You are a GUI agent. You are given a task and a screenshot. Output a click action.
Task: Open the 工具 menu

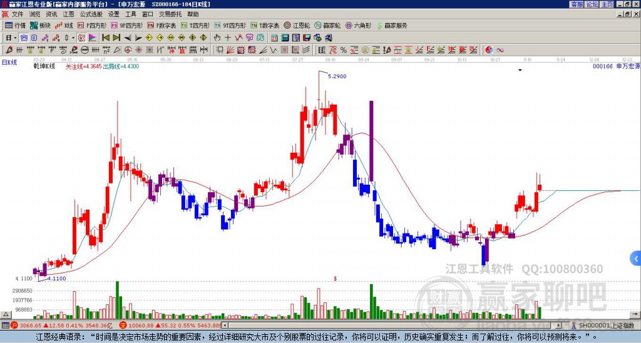[x=131, y=14]
